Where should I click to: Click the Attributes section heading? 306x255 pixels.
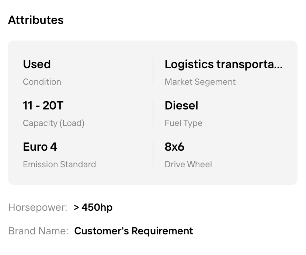pyautogui.click(x=36, y=20)
